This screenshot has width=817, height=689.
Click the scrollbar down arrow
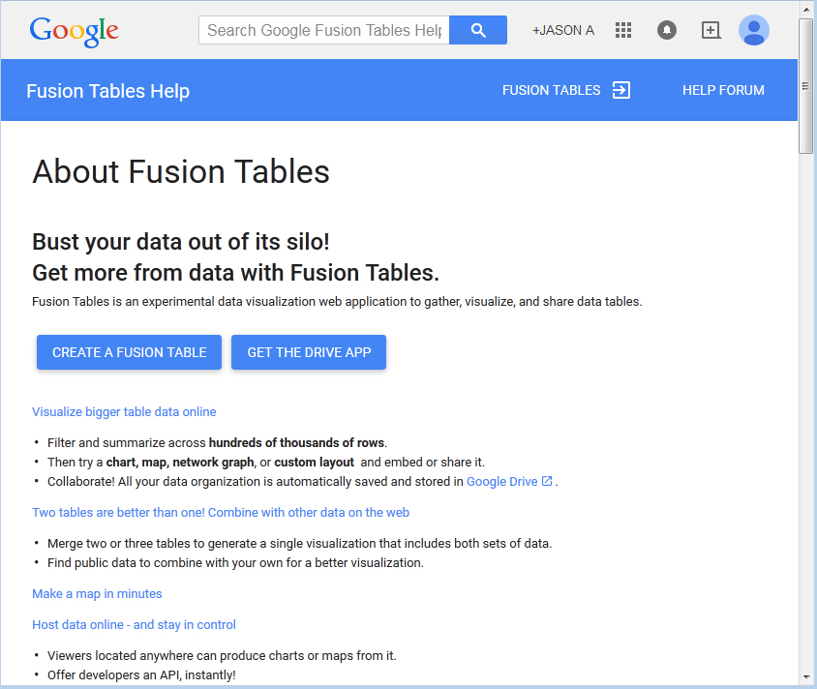806,677
